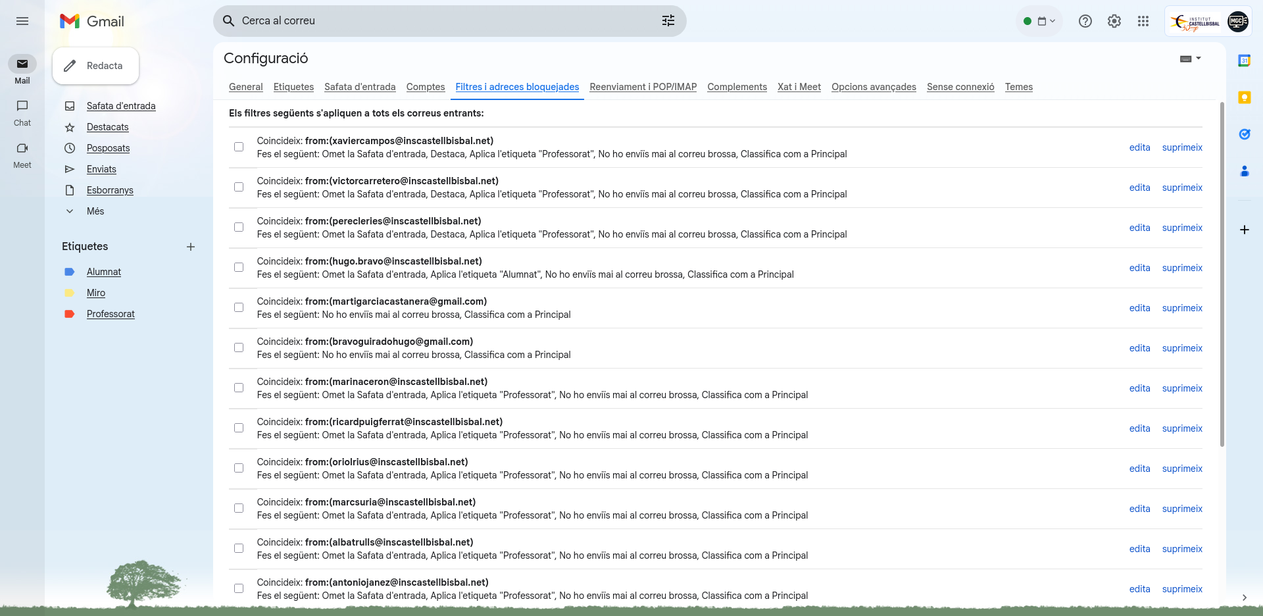Open the Help question mark icon
The height and width of the screenshot is (616, 1263).
1085,21
